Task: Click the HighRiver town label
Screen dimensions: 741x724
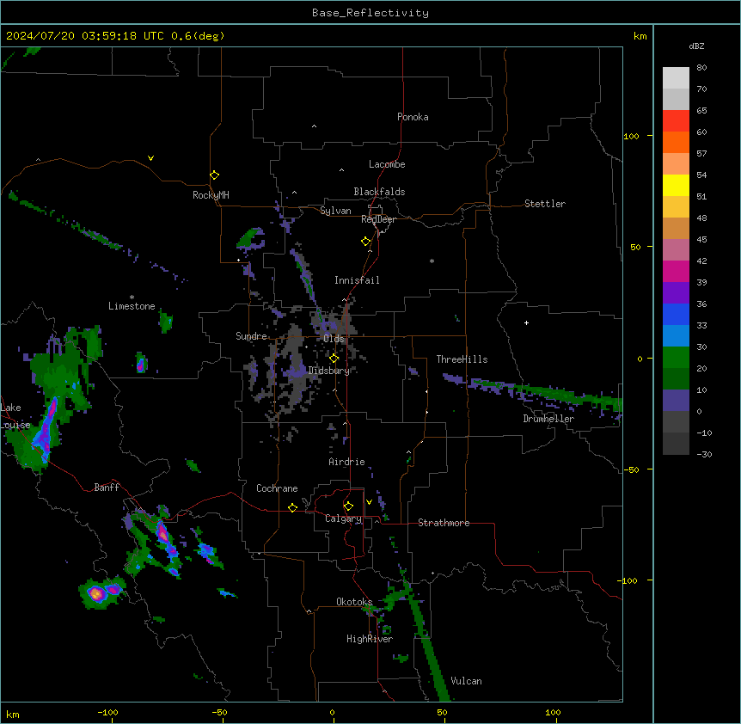Action: tap(370, 639)
